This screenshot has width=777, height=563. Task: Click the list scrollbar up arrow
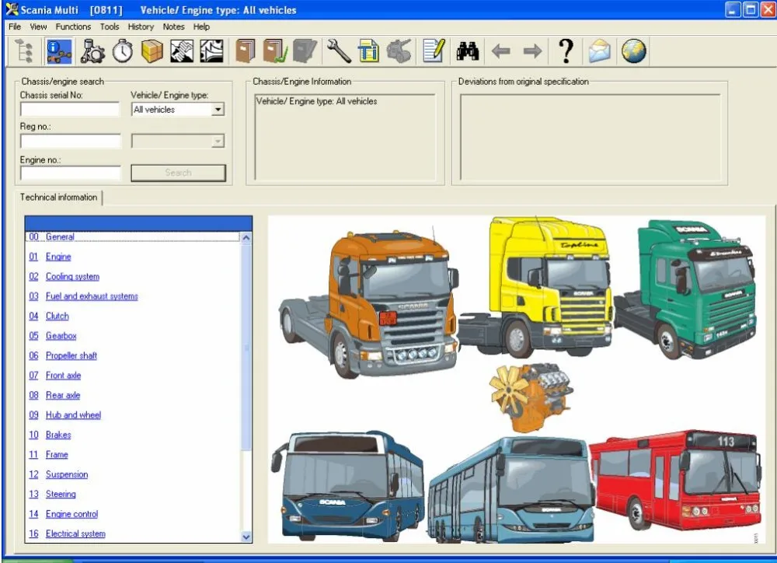coord(246,238)
